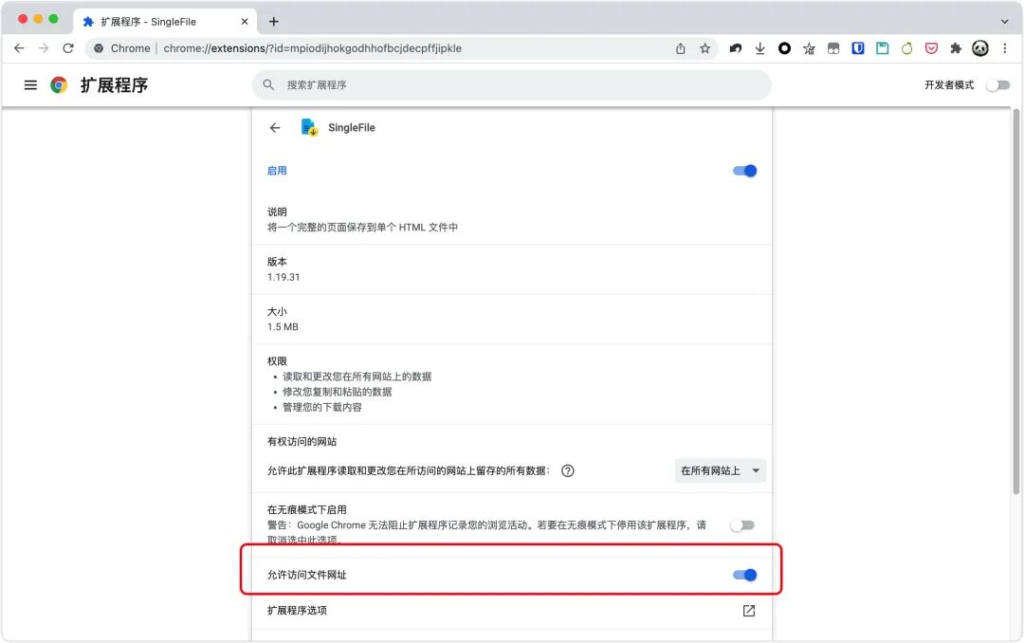Open 扩展程序选项 external link icon
Screen dimensions: 1024x643
[749, 611]
